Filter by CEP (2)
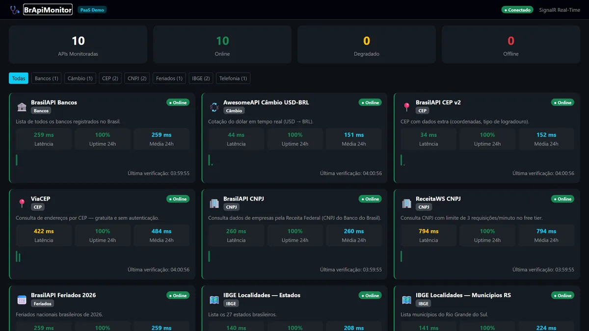 pyautogui.click(x=110, y=78)
